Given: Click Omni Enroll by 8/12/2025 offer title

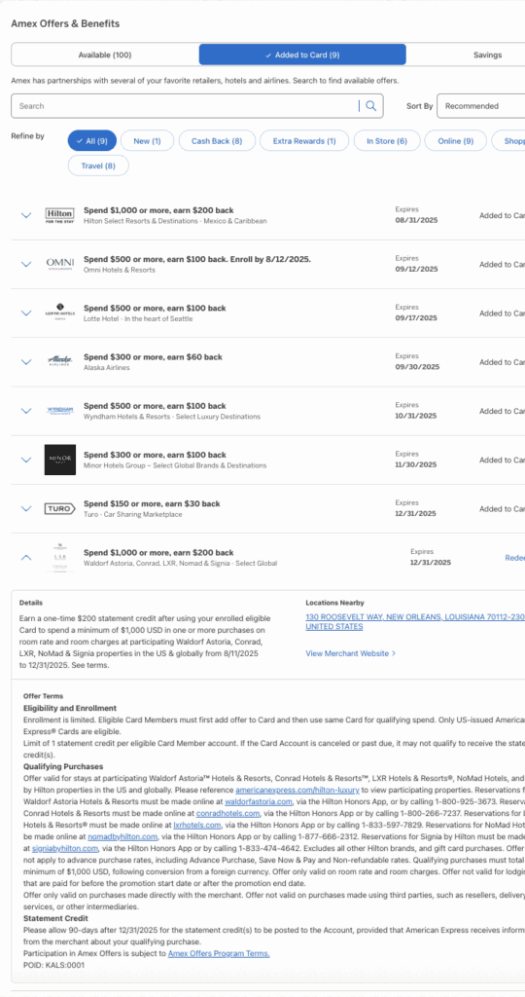Looking at the screenshot, I should [x=197, y=259].
